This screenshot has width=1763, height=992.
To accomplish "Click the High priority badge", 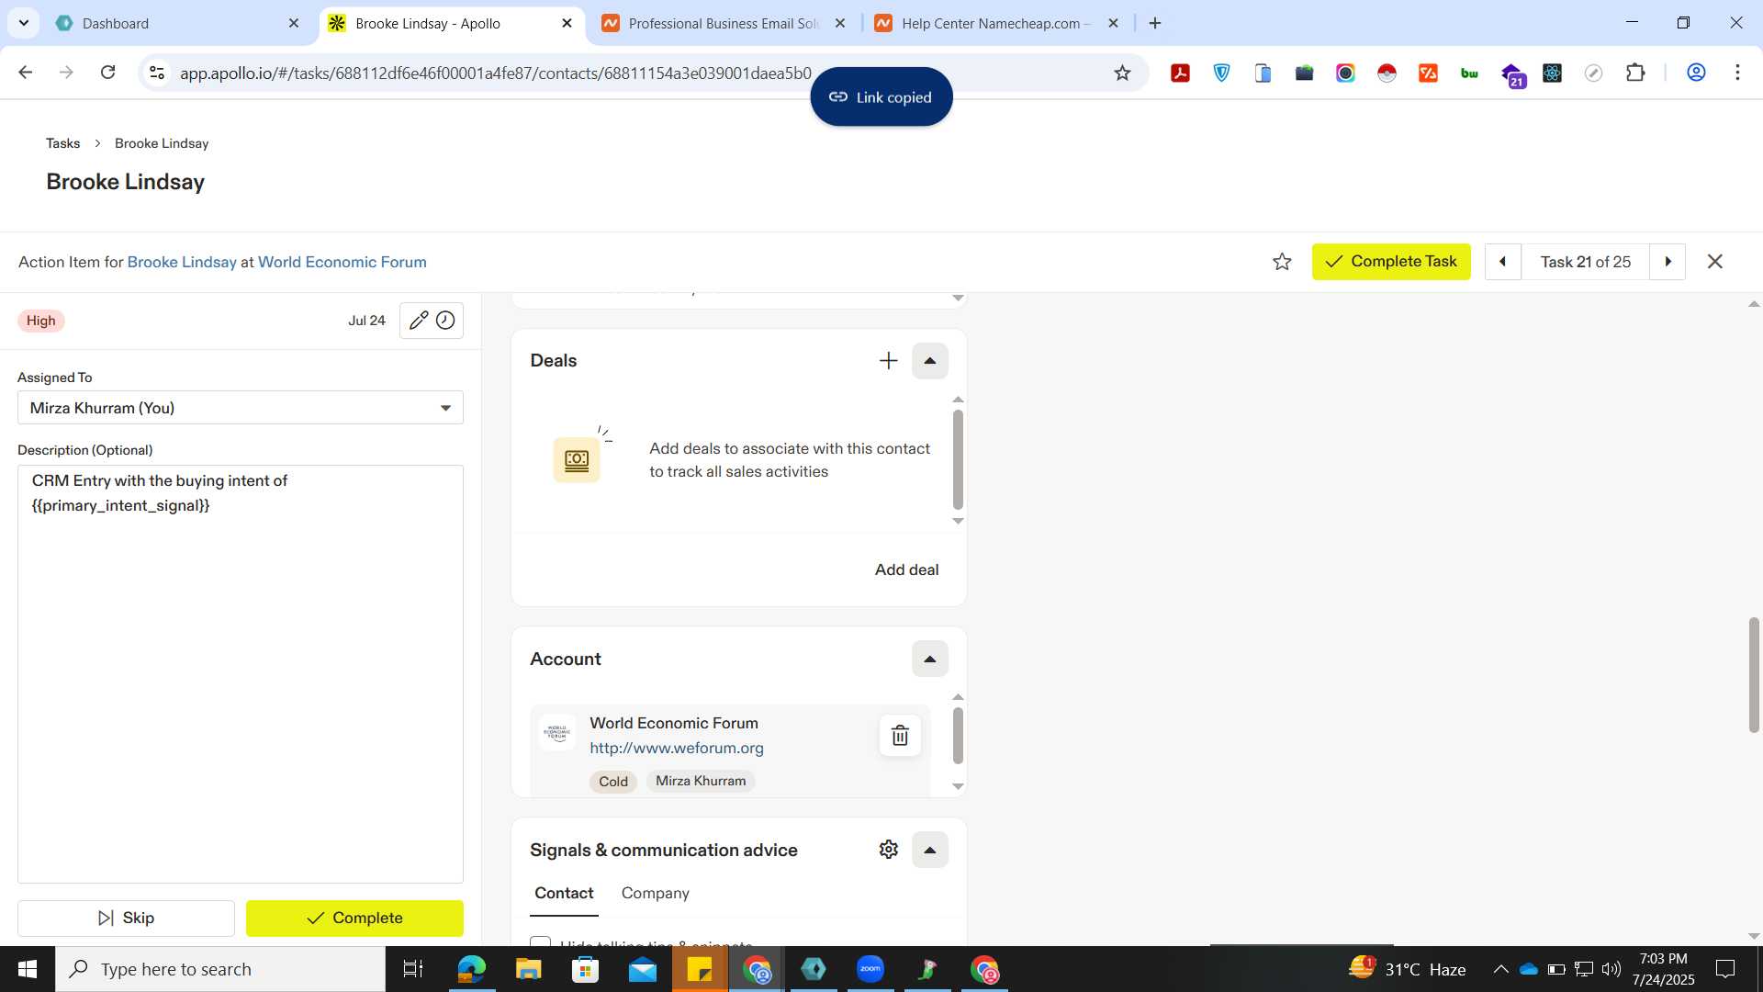I will point(40,321).
